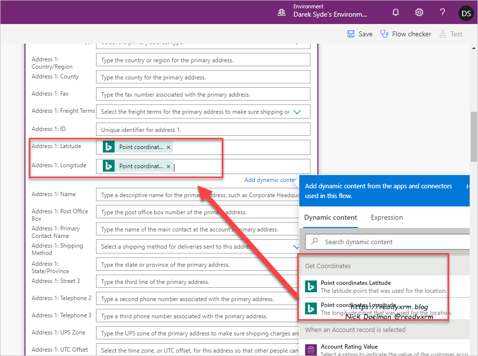Viewport: 478px width, 356px height.
Task: Click the Save toolbar button
Action: pyautogui.click(x=359, y=34)
